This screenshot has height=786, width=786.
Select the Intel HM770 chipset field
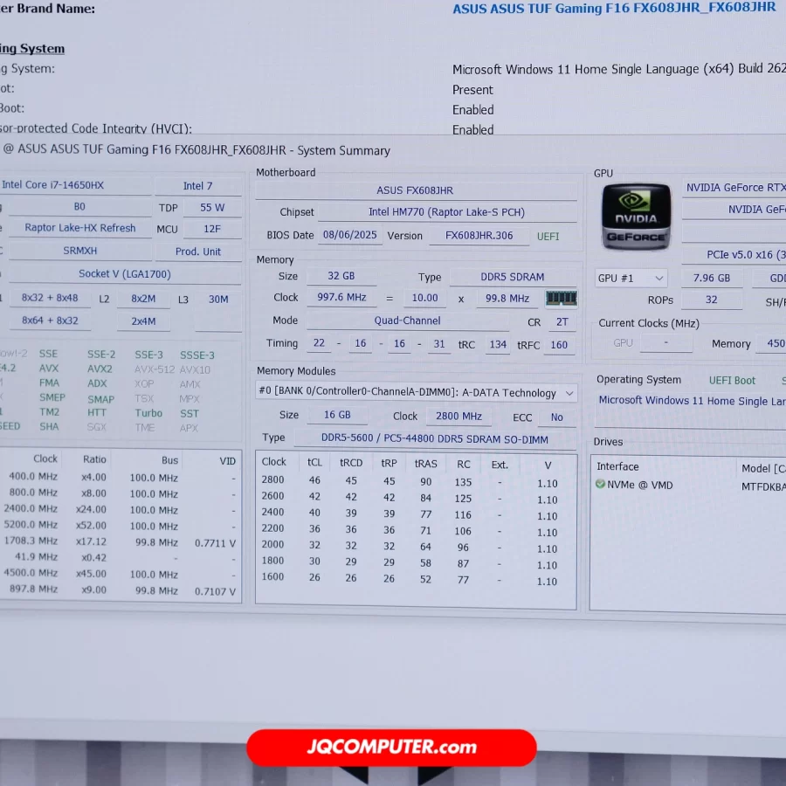[x=445, y=212]
